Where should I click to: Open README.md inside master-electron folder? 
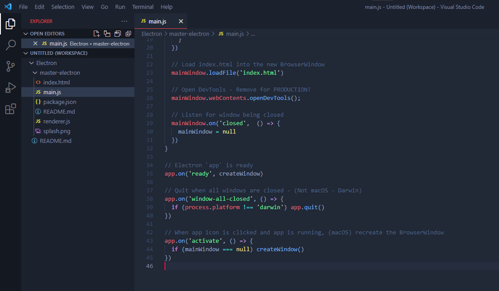pos(59,111)
